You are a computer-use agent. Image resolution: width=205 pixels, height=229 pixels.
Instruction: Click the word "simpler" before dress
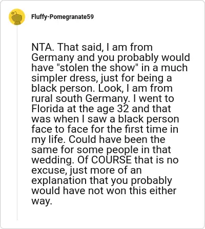point(49,78)
